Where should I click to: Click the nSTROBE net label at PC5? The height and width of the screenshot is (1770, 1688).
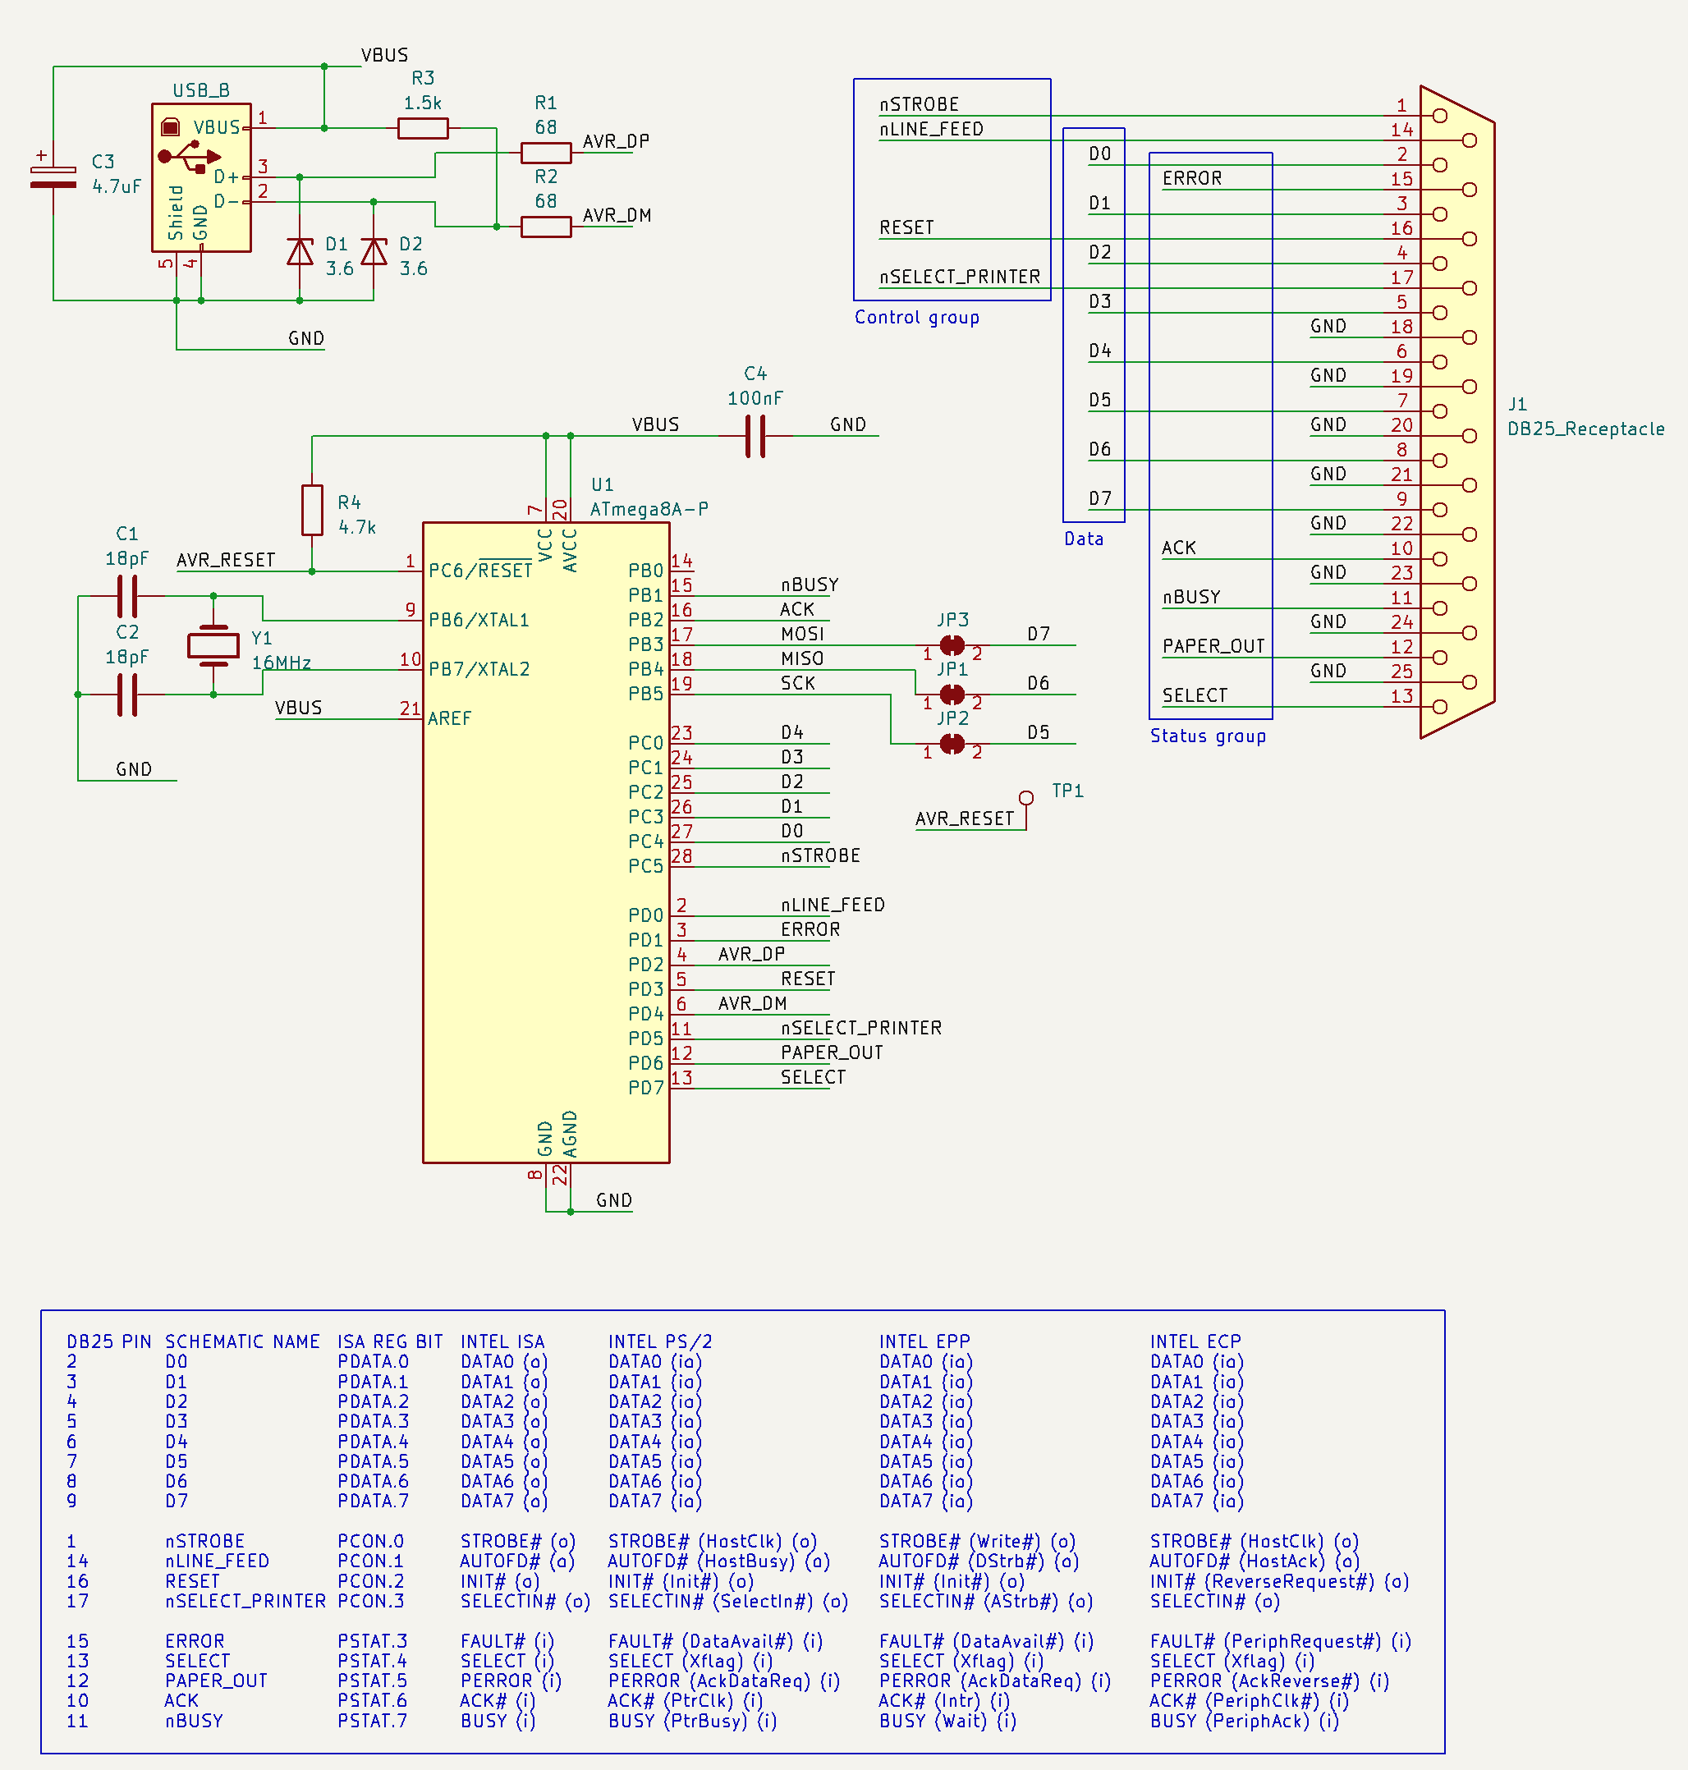point(821,855)
